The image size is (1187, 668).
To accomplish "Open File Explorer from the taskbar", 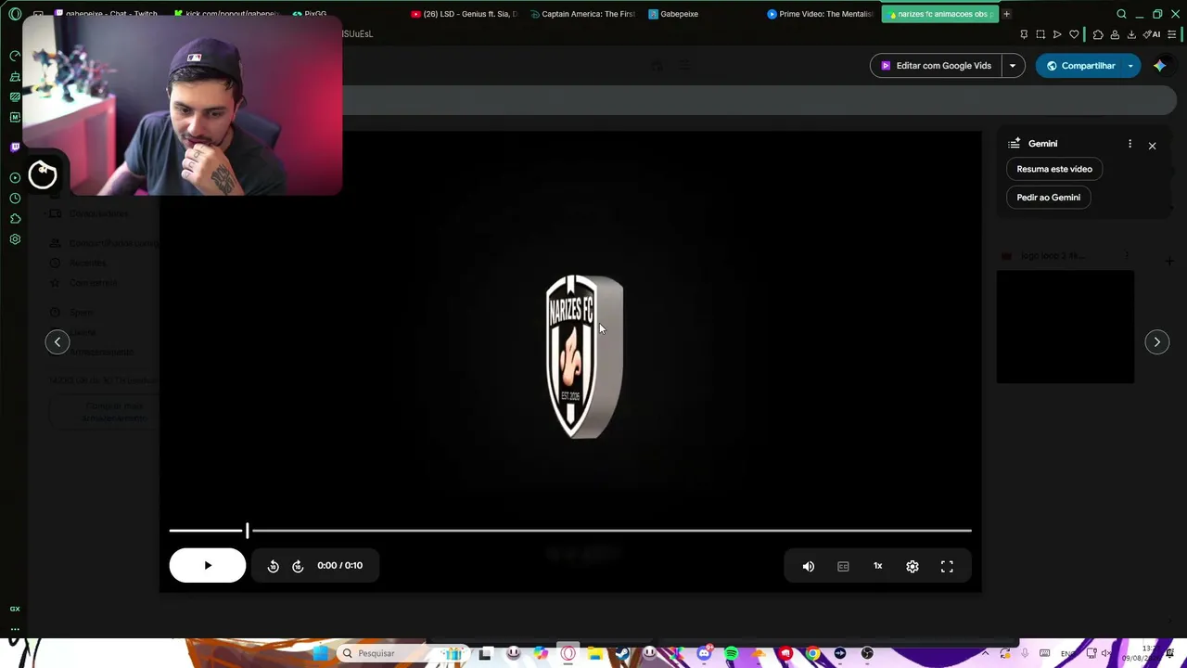I will coord(594,653).
